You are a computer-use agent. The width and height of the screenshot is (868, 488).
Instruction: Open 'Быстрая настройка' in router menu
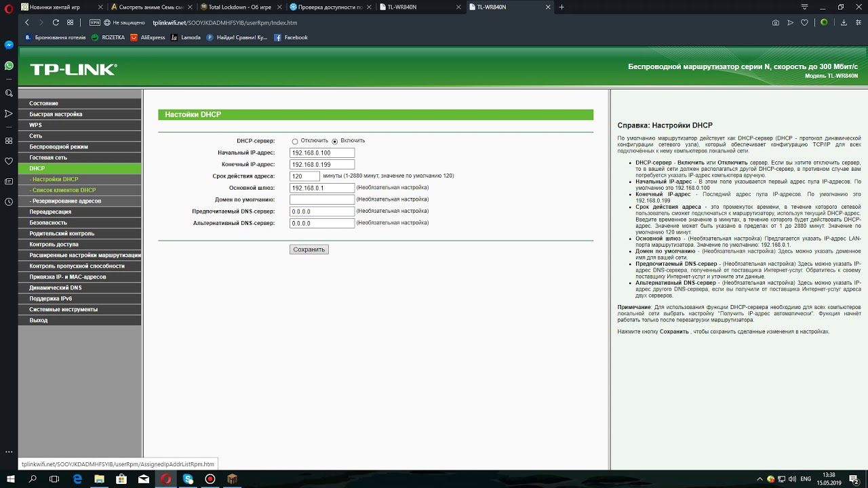(80, 114)
